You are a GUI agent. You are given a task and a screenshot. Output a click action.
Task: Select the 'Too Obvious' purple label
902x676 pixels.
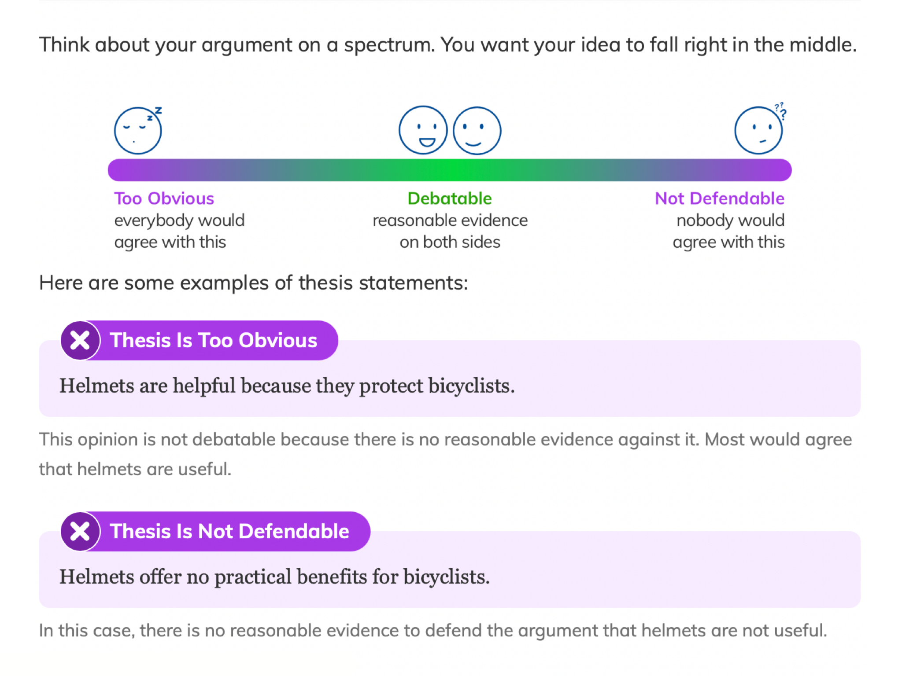point(164,198)
